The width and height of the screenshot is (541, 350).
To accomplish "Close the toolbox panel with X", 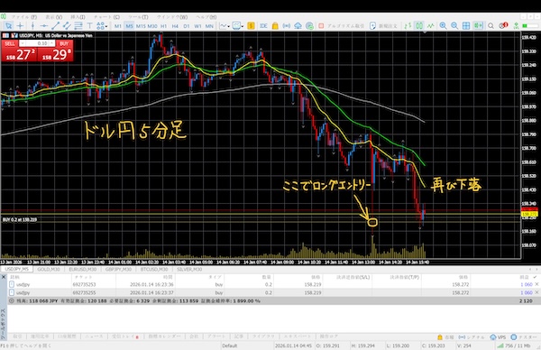I will coord(4,277).
